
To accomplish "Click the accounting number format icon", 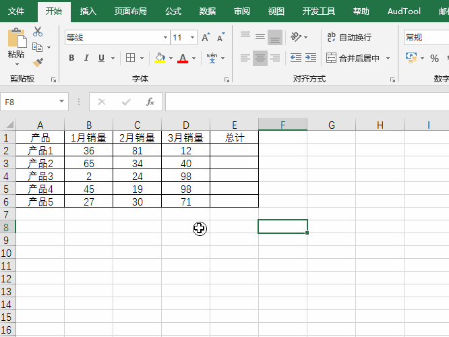I will pyautogui.click(x=411, y=58).
